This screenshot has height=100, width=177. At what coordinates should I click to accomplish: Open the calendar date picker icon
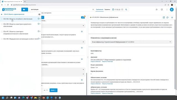(x=113, y=9)
